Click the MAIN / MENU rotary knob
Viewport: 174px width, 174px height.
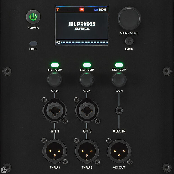[x=129, y=18]
